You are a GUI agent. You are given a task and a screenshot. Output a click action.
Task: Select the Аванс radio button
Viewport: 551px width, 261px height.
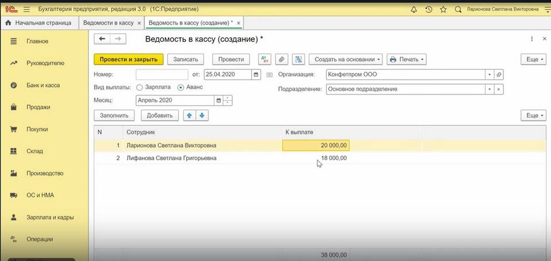point(181,88)
